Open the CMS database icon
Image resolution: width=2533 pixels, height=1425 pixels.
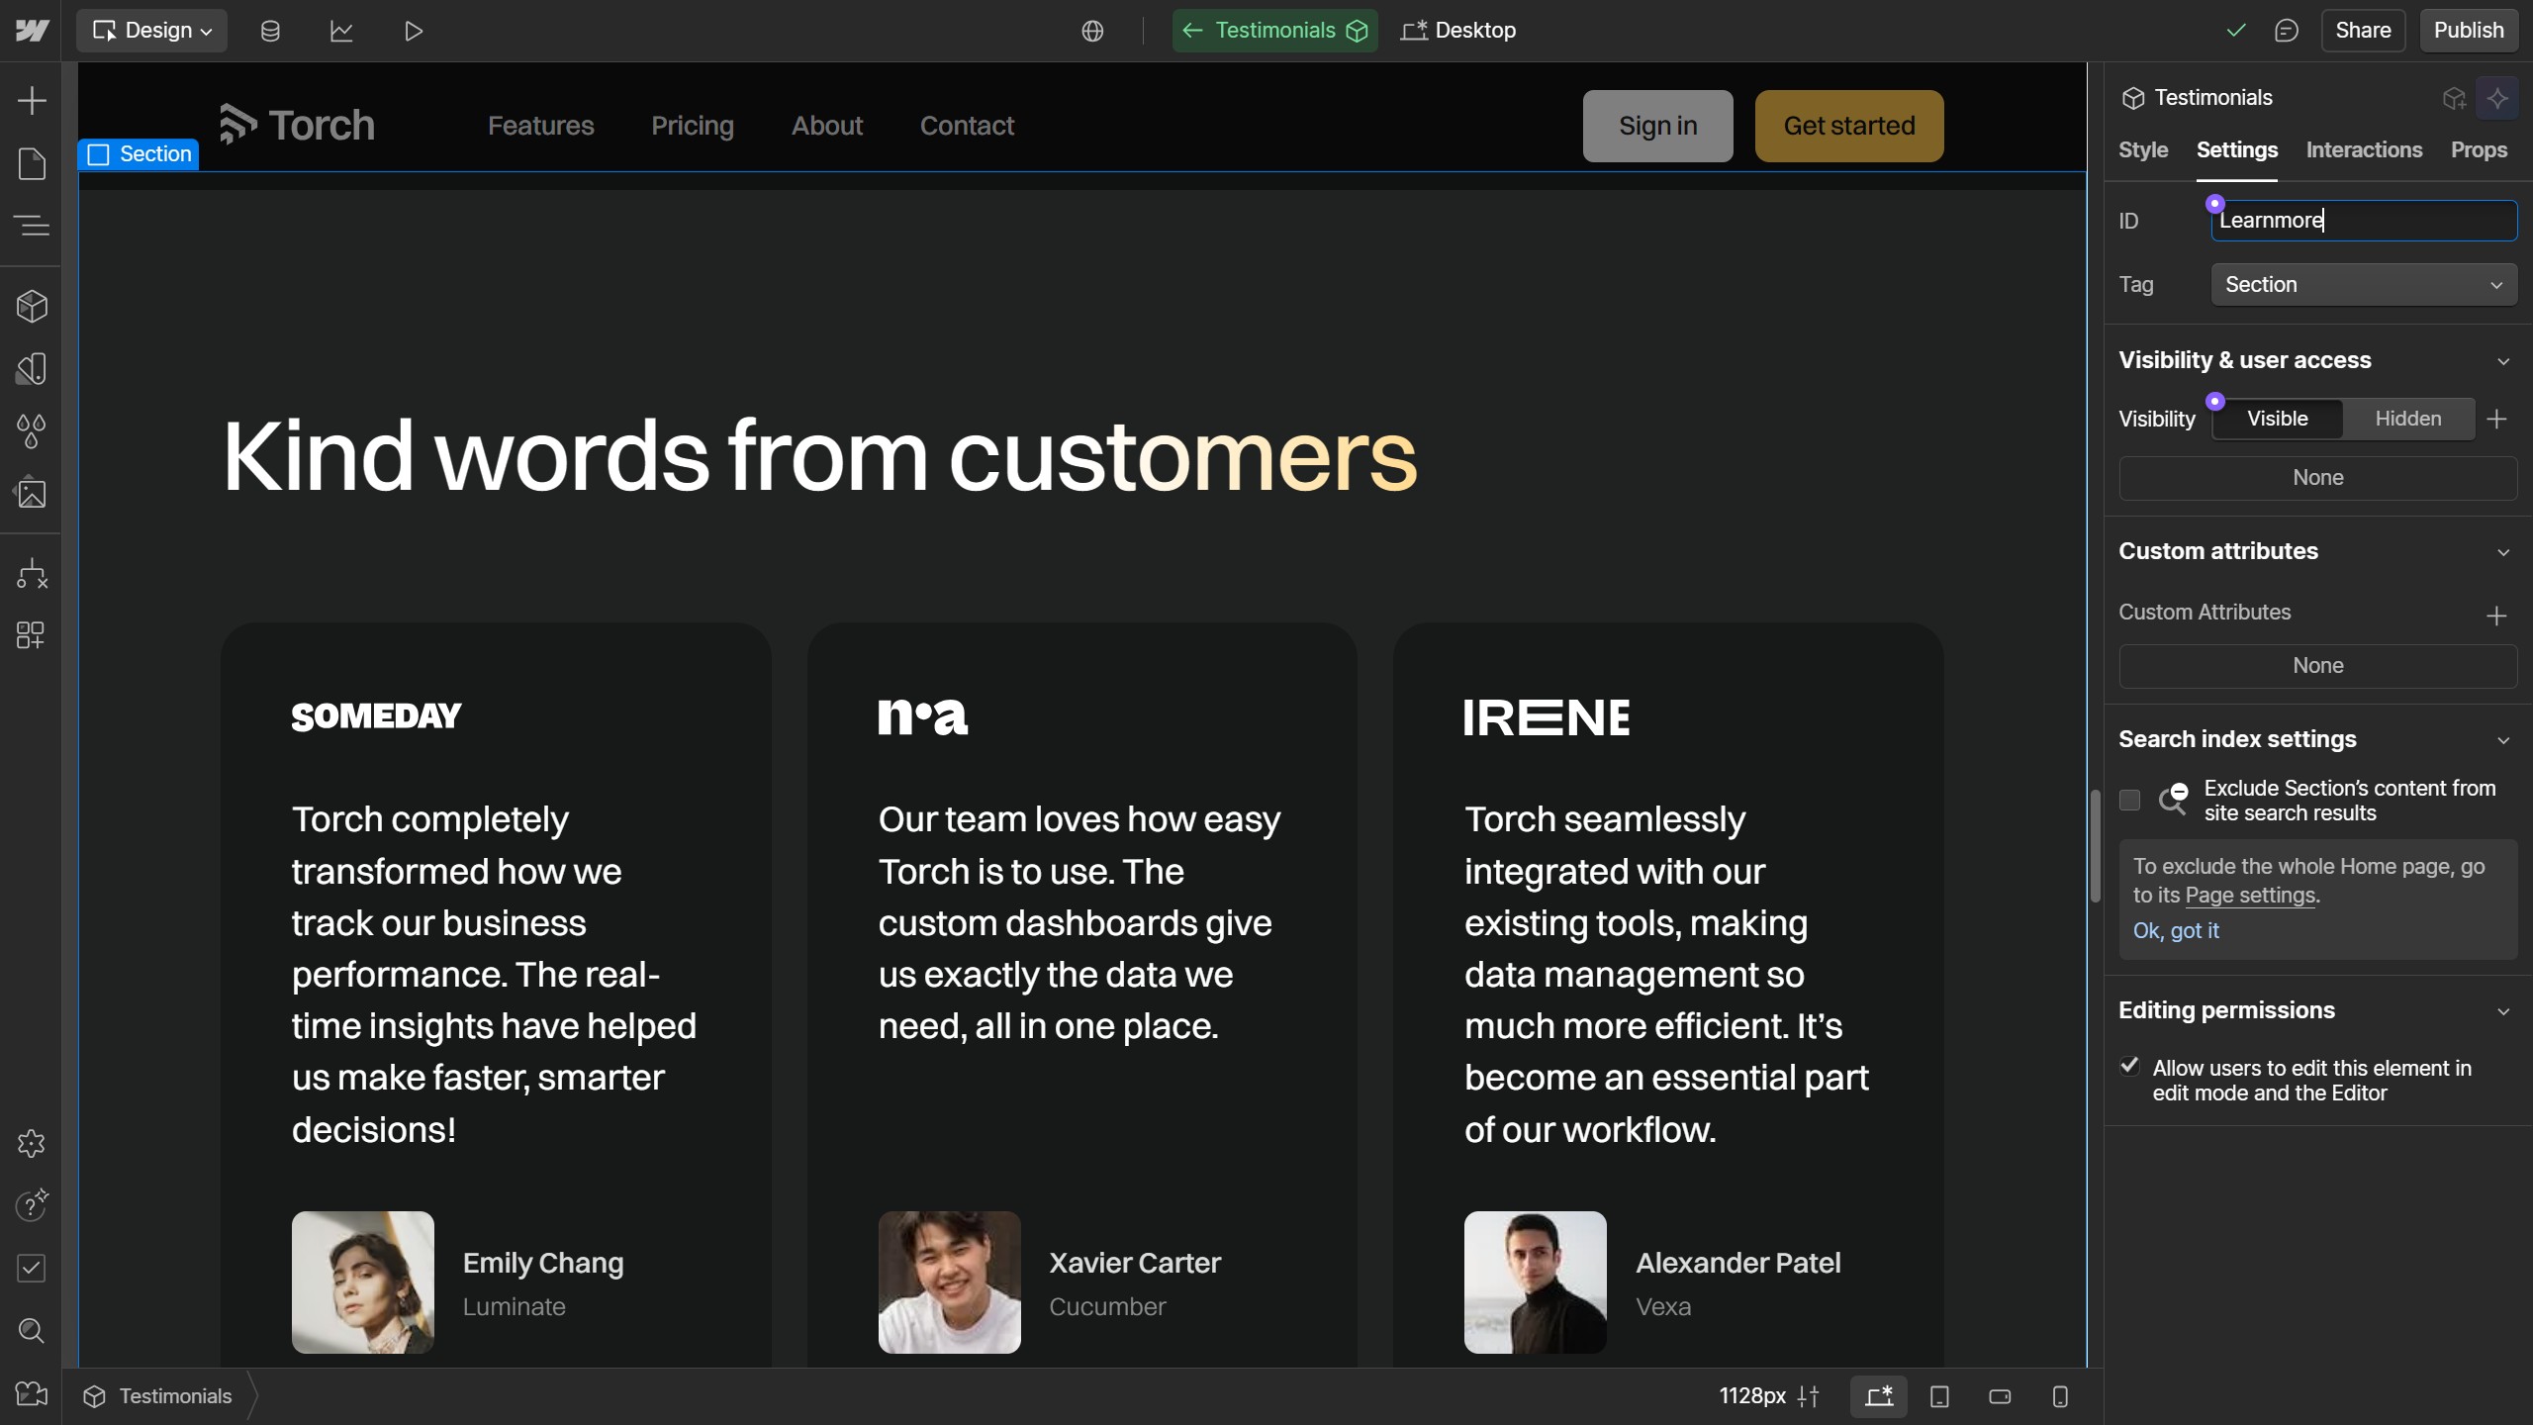coord(270,31)
